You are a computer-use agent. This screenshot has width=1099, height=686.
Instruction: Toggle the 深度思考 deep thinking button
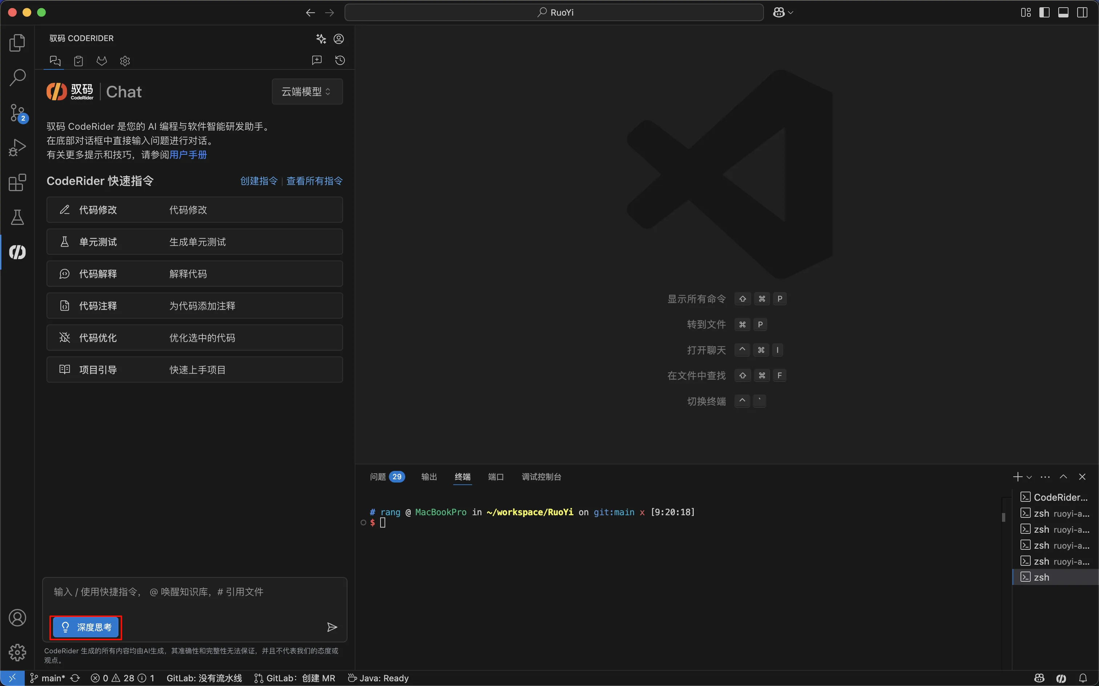tap(86, 627)
